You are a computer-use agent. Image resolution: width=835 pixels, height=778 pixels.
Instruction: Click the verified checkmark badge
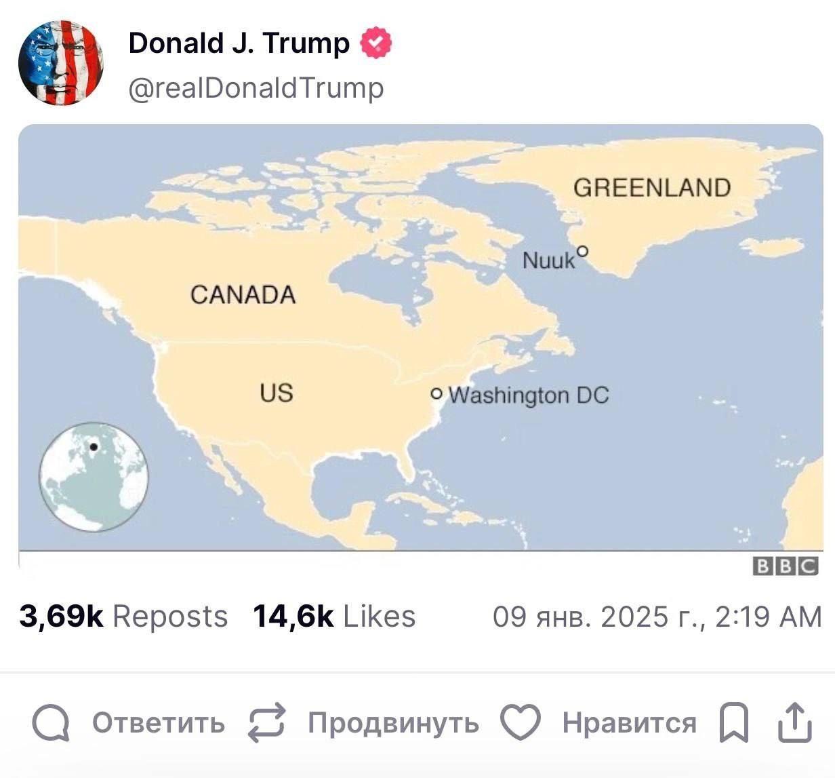[x=375, y=43]
